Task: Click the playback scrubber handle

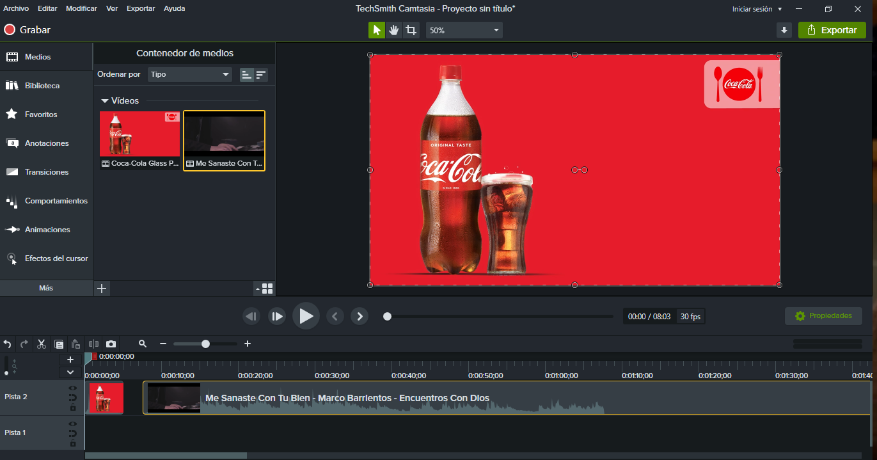Action: click(387, 316)
